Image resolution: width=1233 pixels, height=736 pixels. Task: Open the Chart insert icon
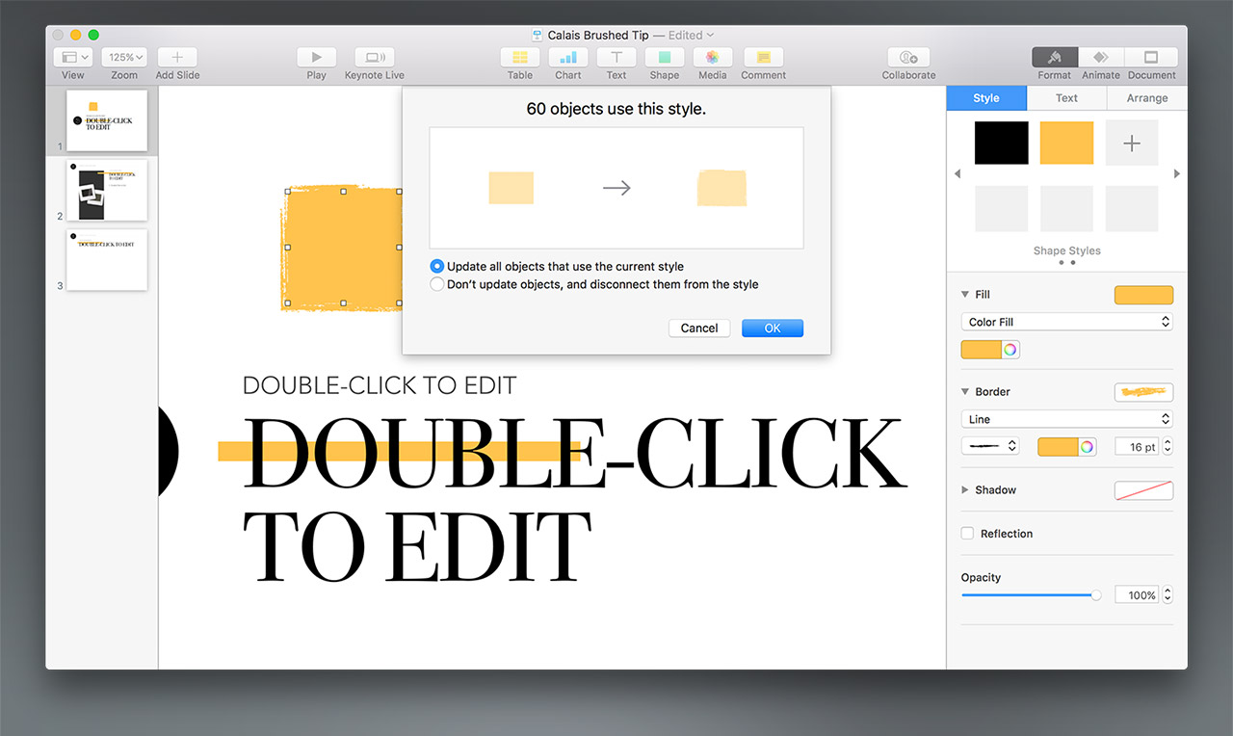coord(568,58)
